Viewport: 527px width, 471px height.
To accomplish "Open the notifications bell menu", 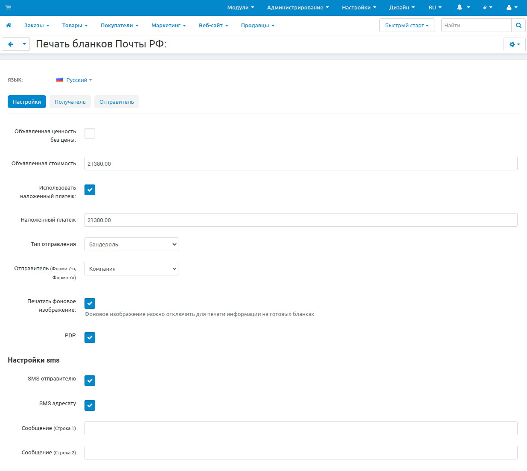I will tap(463, 8).
